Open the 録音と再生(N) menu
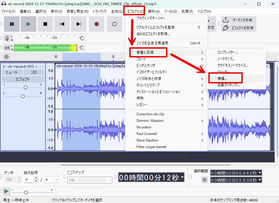This screenshot has width=279, height=203. (77, 12)
